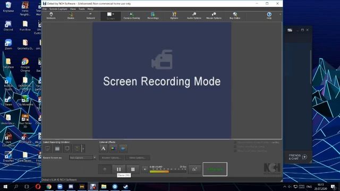The height and width of the screenshot is (191, 340).
Task: Open the Steam desktop shortcut
Action: coord(8,101)
